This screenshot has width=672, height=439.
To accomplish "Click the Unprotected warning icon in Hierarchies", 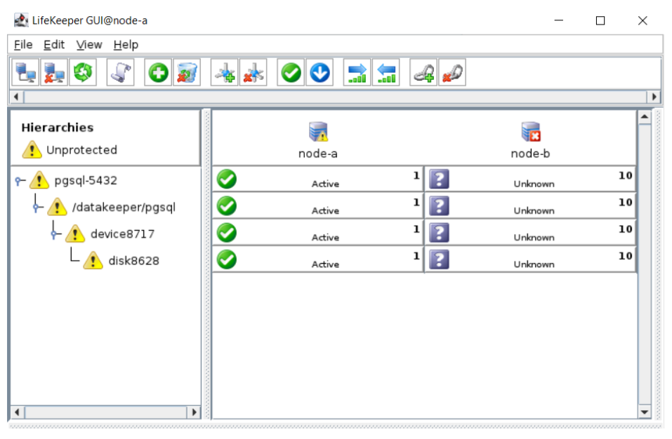I will point(32,150).
